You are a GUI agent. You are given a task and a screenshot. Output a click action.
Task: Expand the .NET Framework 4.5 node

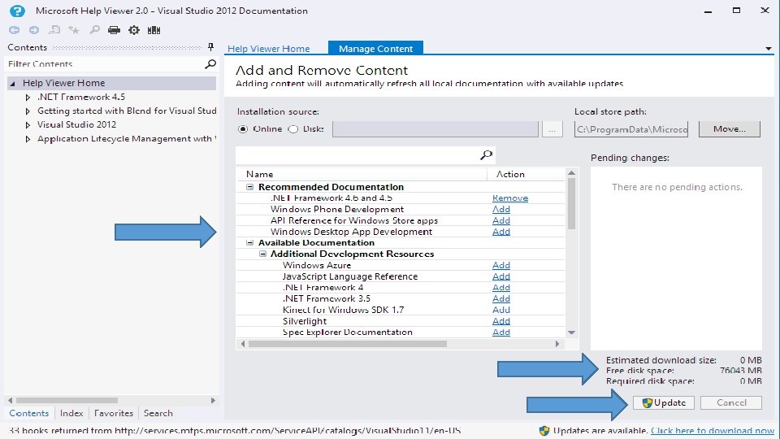[28, 97]
